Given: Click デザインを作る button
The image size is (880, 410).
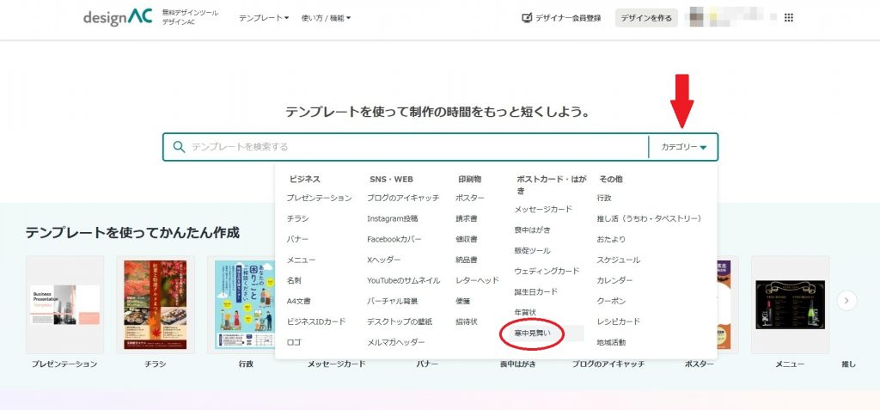Looking at the screenshot, I should [646, 18].
